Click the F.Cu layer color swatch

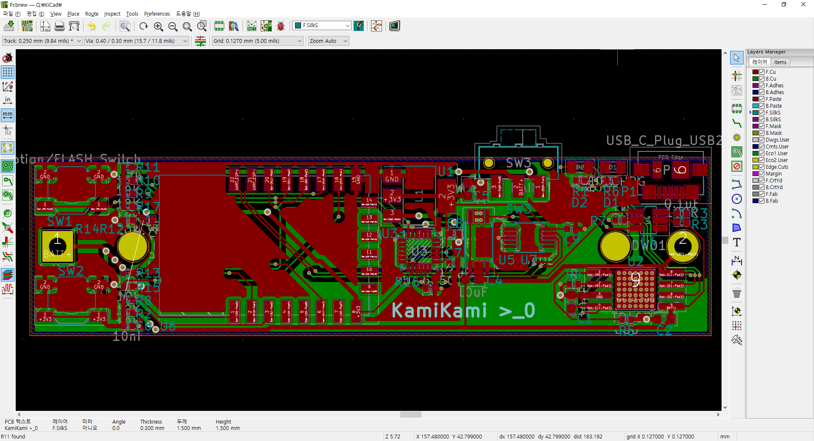[755, 72]
